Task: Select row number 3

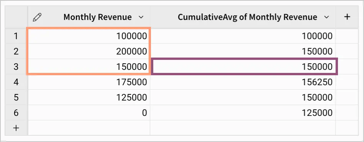Action: tap(16, 67)
